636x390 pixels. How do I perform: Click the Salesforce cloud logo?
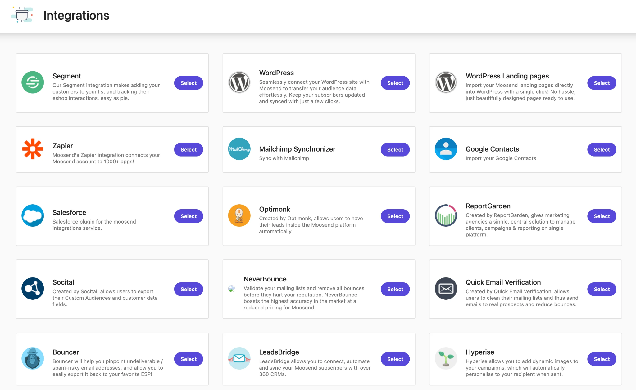point(33,216)
